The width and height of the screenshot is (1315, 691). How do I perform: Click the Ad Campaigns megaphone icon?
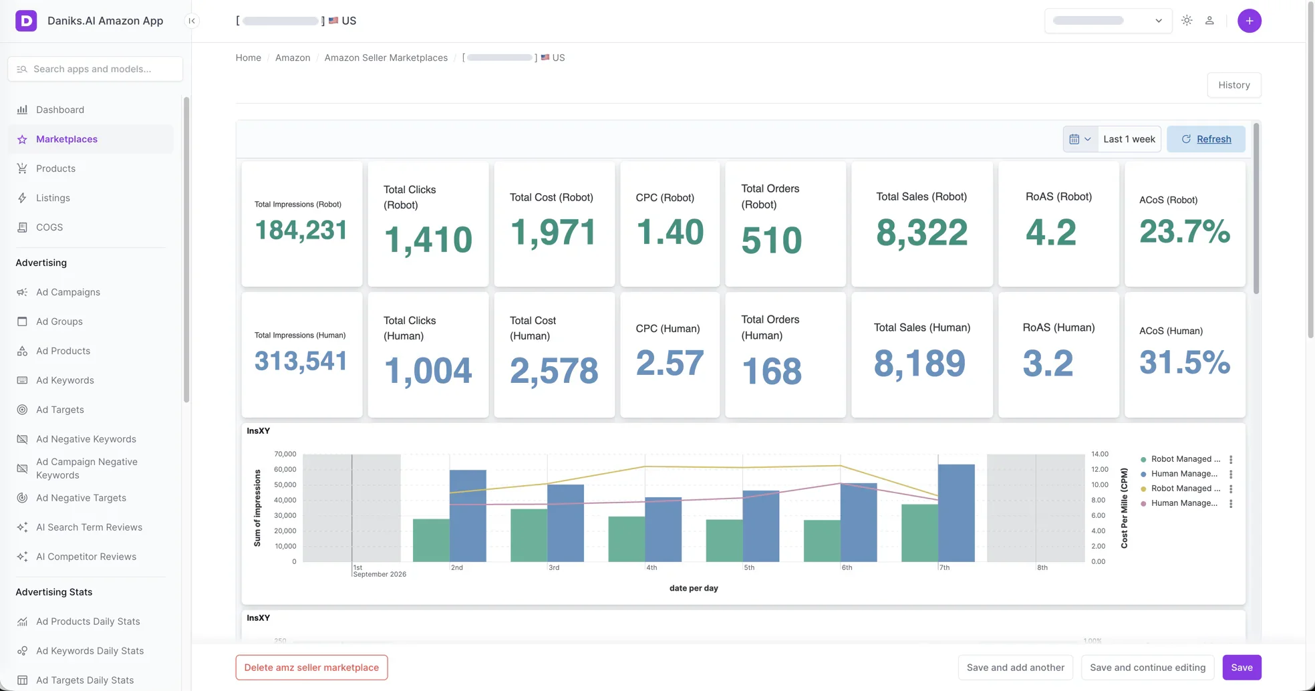click(22, 292)
